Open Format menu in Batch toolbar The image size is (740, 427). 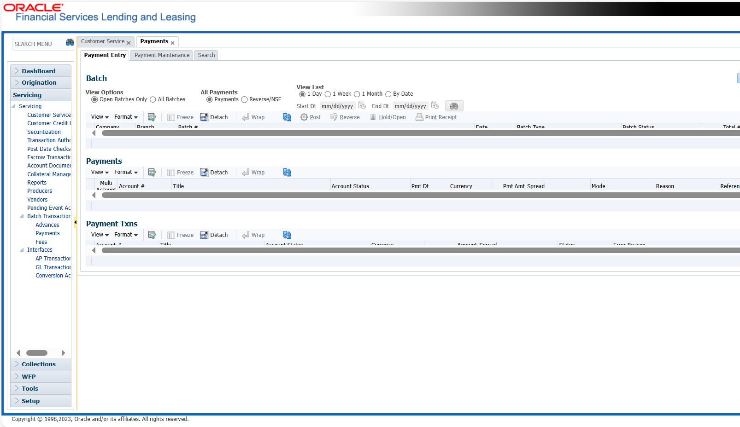coord(126,117)
